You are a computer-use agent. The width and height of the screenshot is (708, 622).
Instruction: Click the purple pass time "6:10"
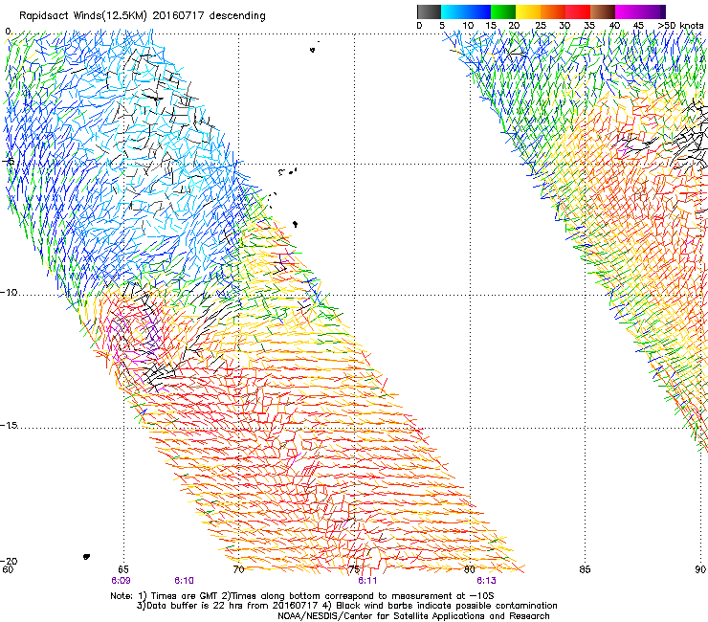tap(185, 581)
